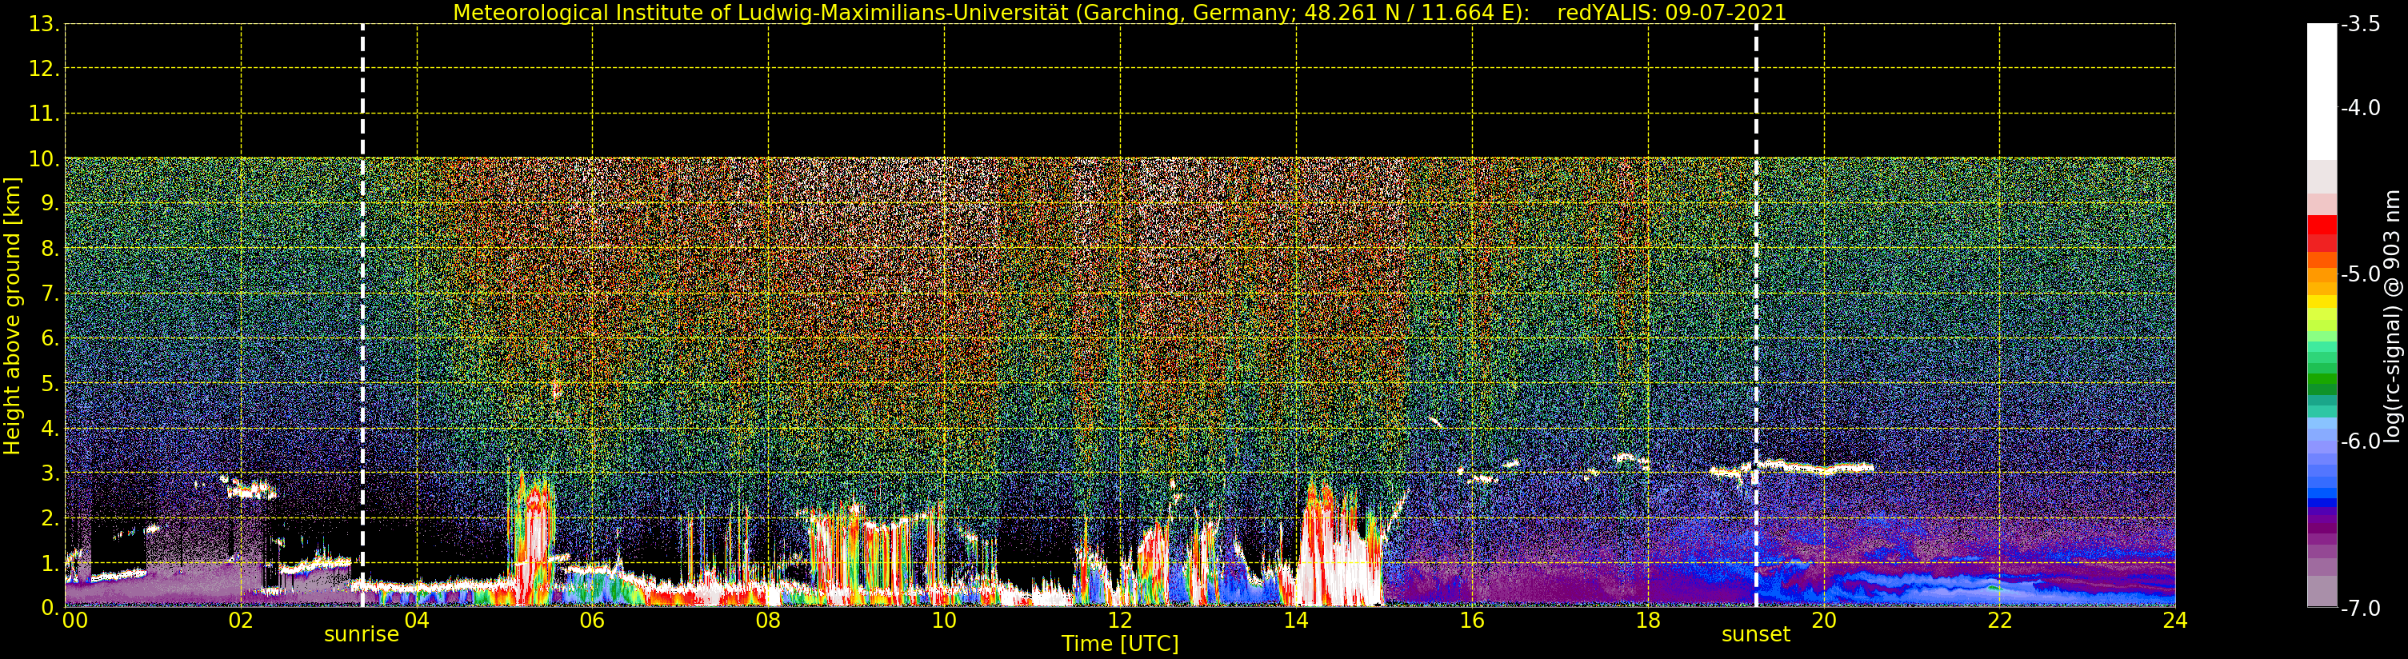Click the time axis tick label "16"
The image size is (2408, 659).
pyautogui.click(x=1472, y=620)
